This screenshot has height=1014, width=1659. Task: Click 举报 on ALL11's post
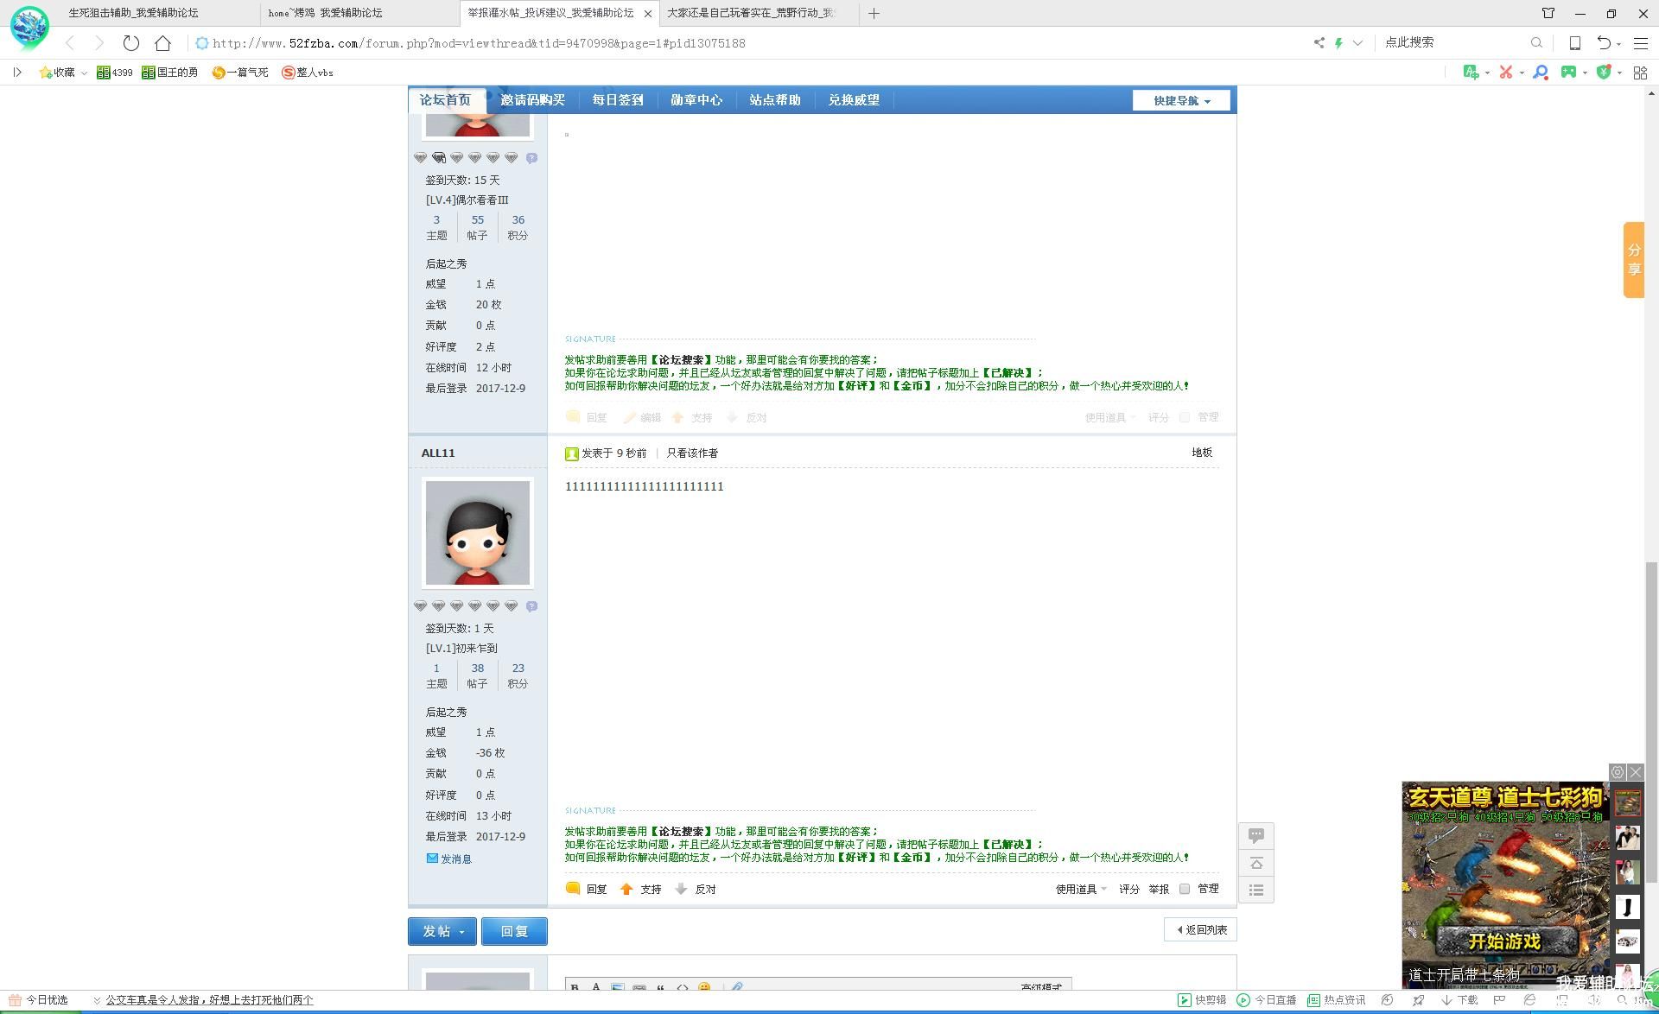tap(1159, 889)
